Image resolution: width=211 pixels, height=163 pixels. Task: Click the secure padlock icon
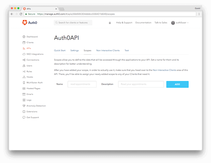pos(26,14)
